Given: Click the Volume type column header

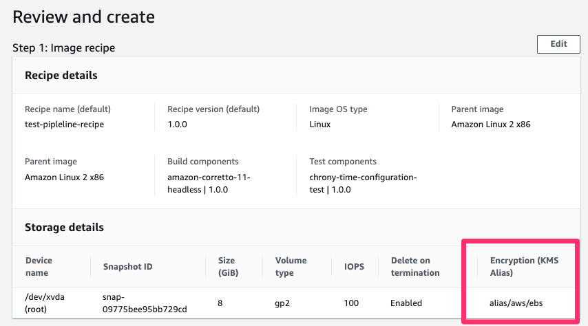Looking at the screenshot, I should (x=291, y=266).
